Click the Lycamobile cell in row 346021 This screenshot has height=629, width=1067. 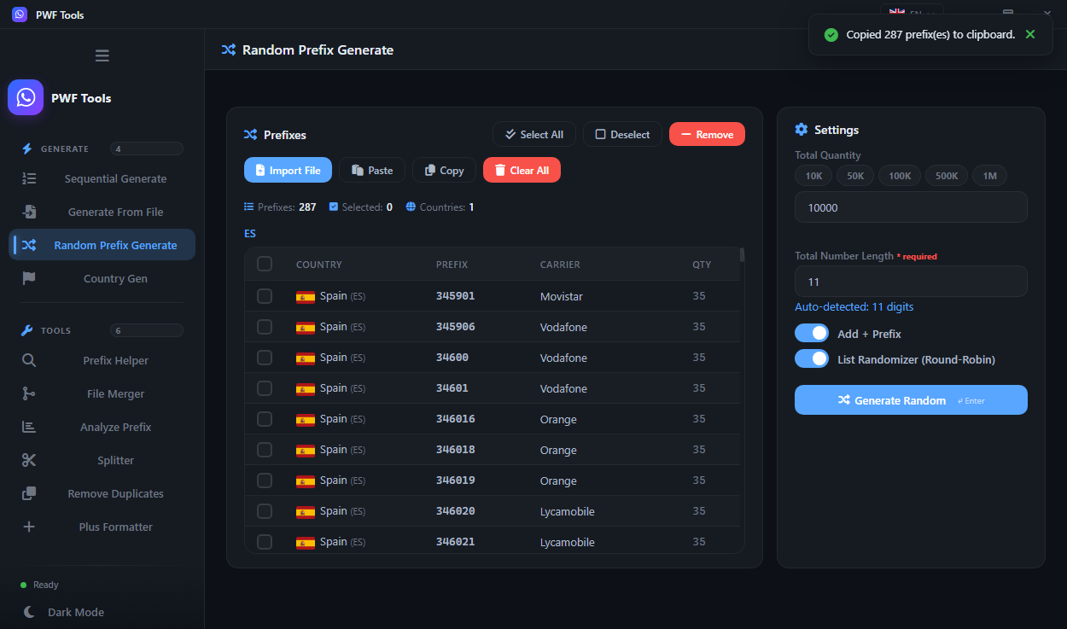[568, 542]
